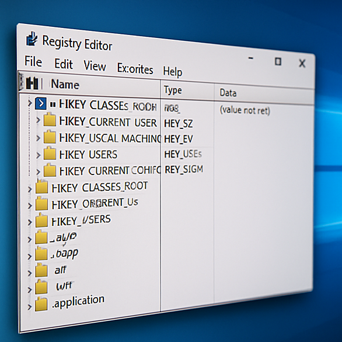Click the REY_SIGM type value
The image size is (342, 342).
pyautogui.click(x=184, y=169)
